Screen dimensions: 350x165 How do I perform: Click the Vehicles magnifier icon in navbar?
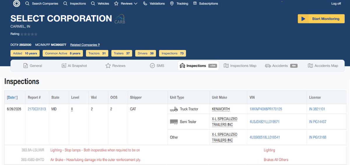pyautogui.click(x=93, y=4)
